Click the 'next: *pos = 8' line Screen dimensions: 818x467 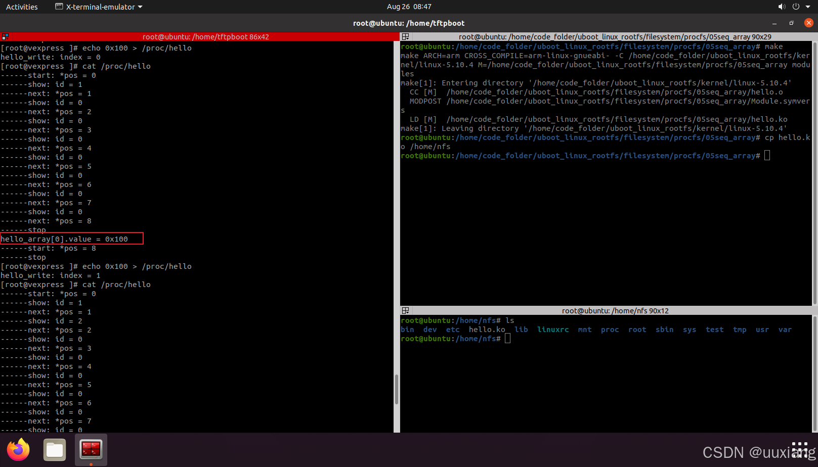(x=46, y=221)
